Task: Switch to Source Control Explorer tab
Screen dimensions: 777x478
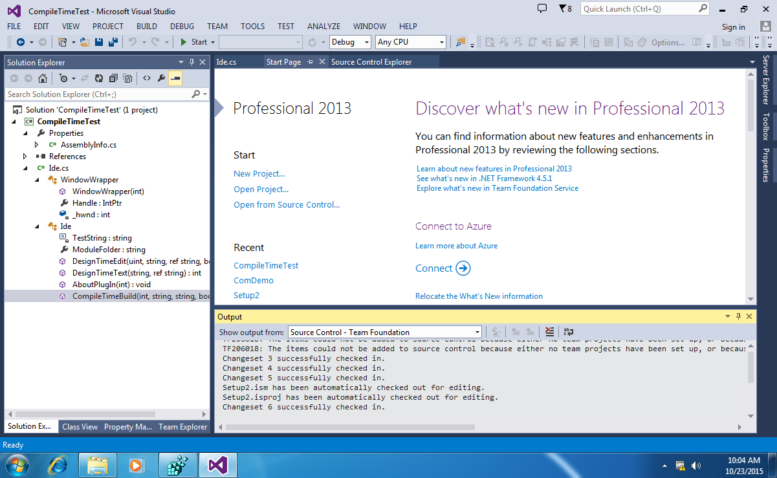Action: tap(371, 62)
